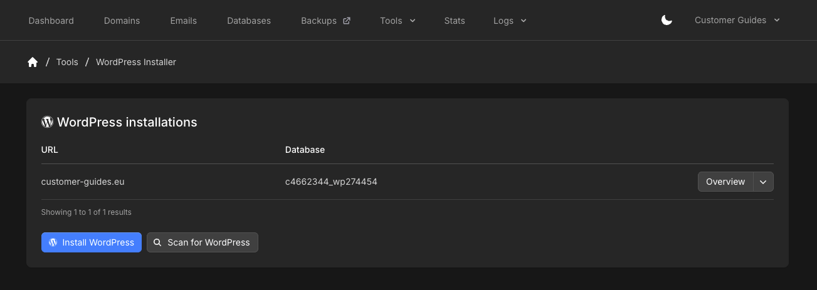The height and width of the screenshot is (290, 817).
Task: Click WordPress Installer breadcrumb
Action: click(x=136, y=62)
